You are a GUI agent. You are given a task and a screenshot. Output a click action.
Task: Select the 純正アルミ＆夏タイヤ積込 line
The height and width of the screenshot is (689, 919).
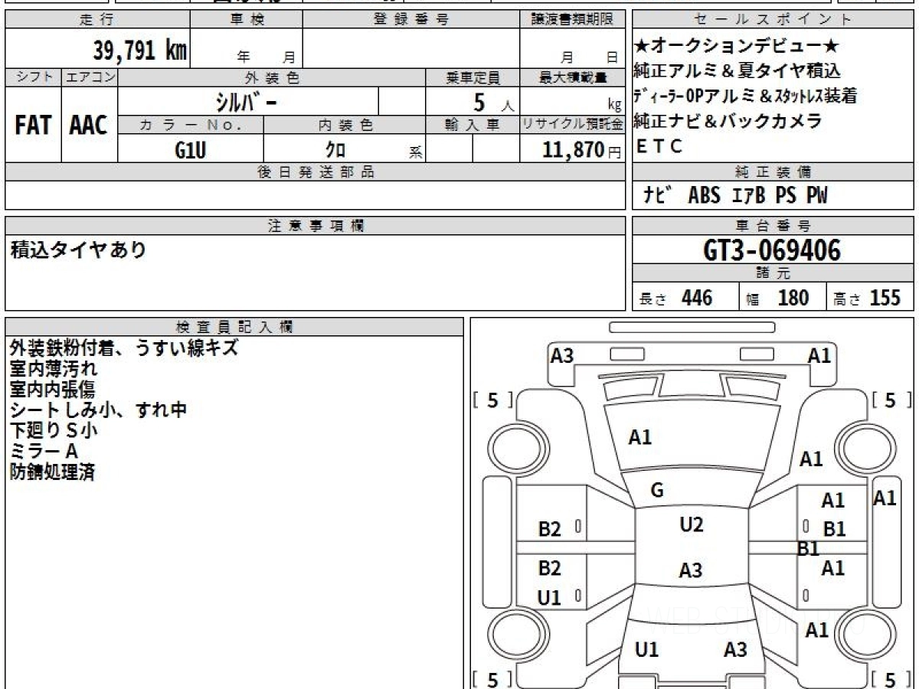(737, 71)
